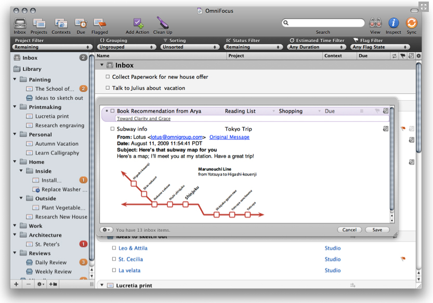Mark Leo & Attila as complete
The height and width of the screenshot is (303, 433).
click(114, 248)
